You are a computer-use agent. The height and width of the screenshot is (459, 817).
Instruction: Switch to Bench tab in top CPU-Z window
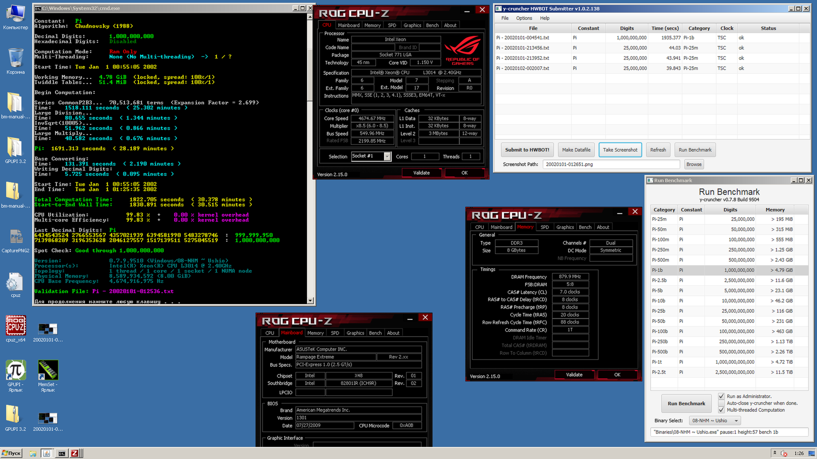coord(432,25)
